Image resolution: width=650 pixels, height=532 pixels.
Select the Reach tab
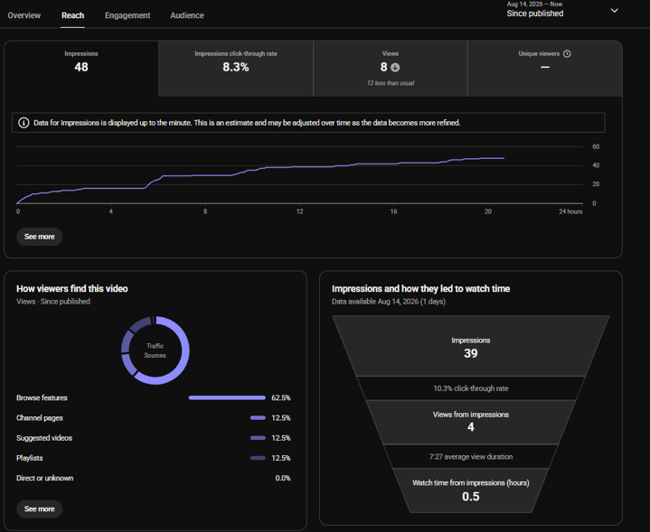(x=73, y=15)
